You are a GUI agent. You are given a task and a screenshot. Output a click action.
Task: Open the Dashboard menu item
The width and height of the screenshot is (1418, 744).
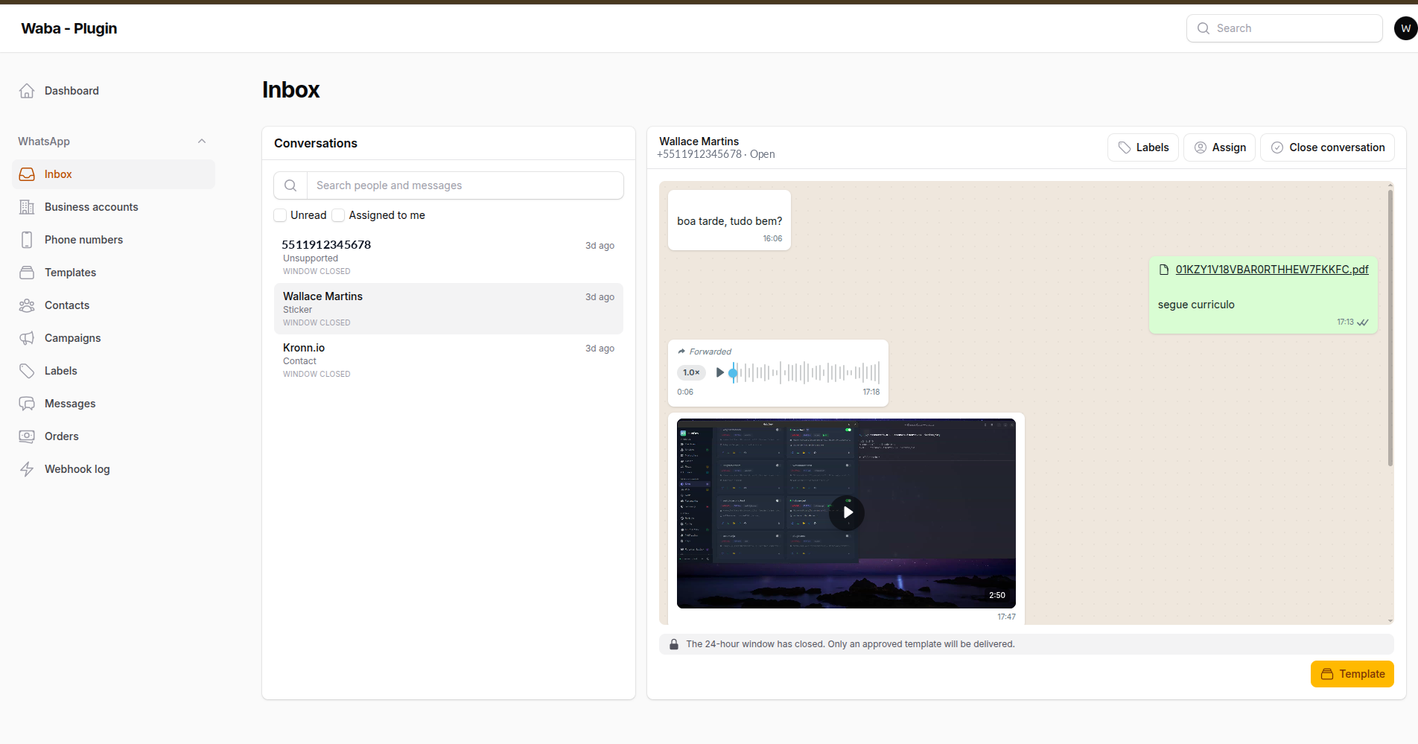[x=113, y=91]
